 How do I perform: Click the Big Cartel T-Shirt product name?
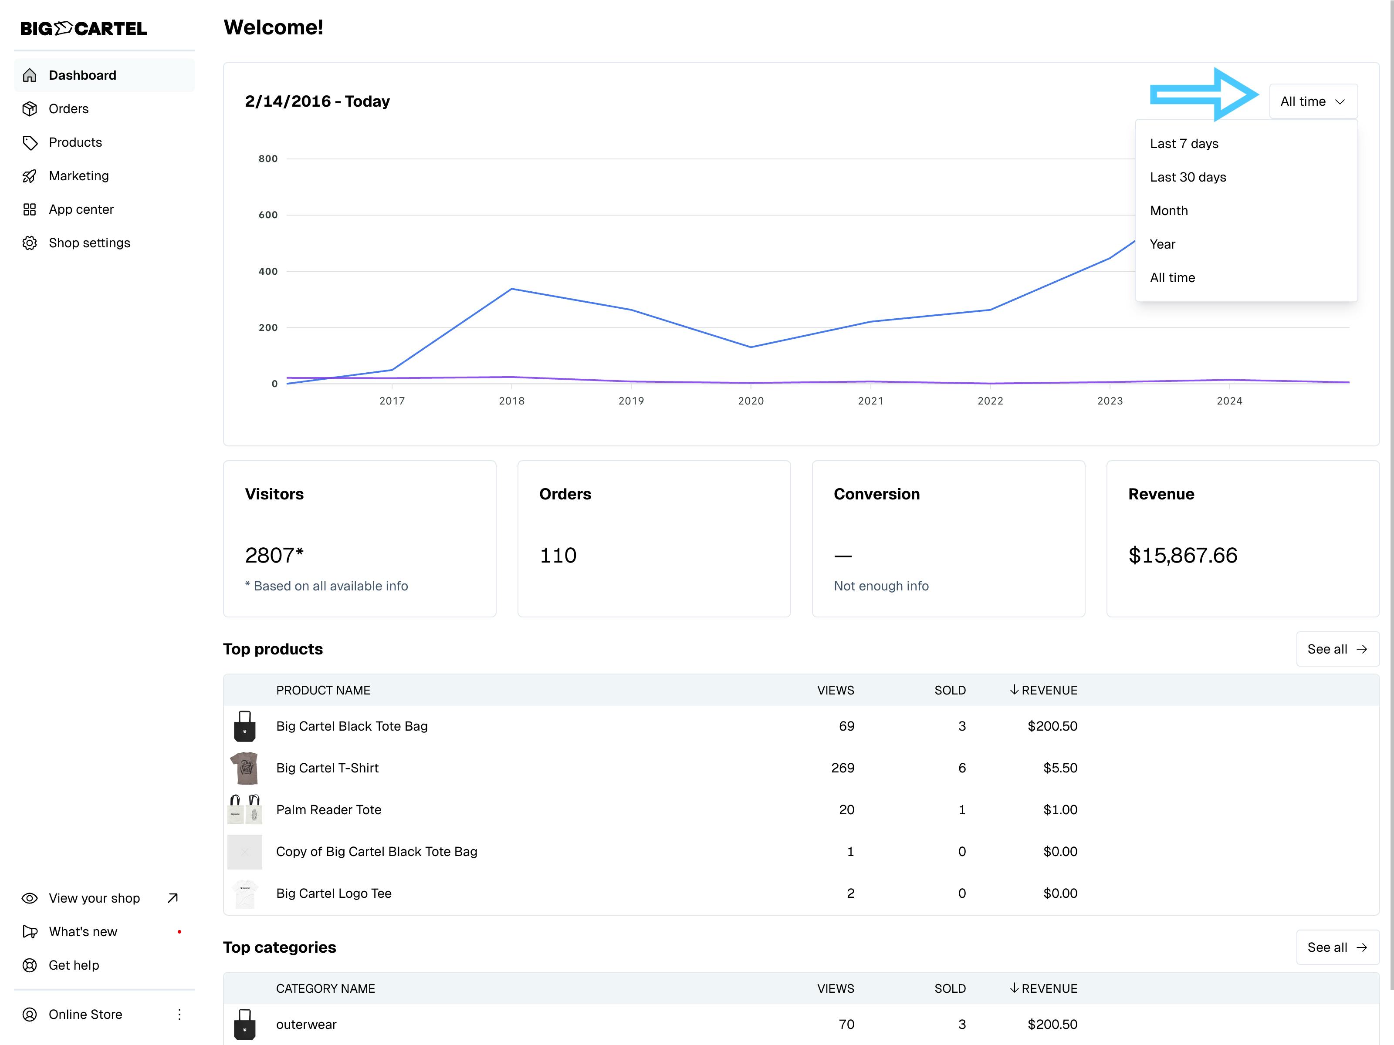click(x=328, y=768)
